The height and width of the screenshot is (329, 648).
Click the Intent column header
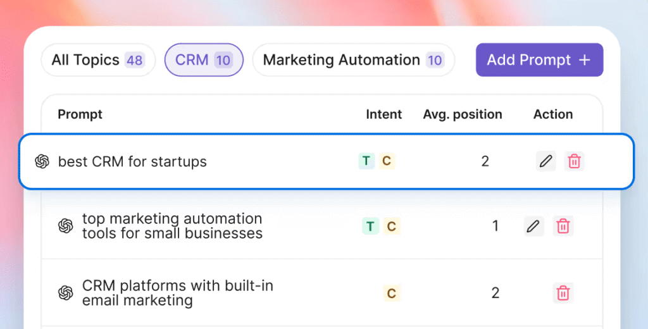coord(383,115)
